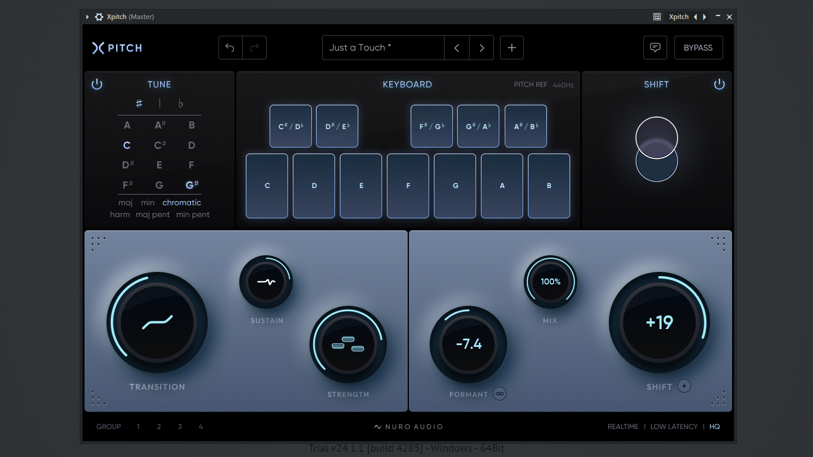Click the Strength knob
Viewport: 813px width, 457px height.
tap(348, 345)
